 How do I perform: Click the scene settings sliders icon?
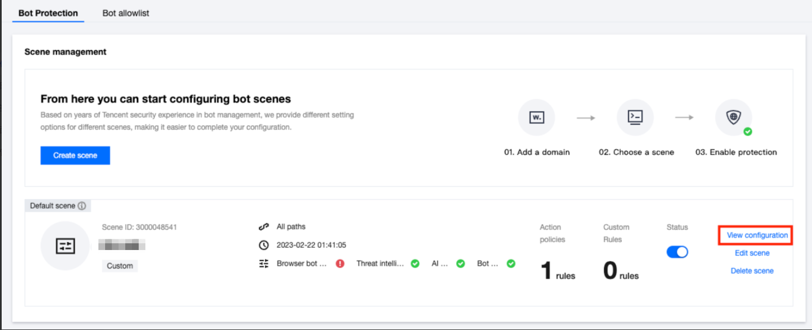click(65, 246)
